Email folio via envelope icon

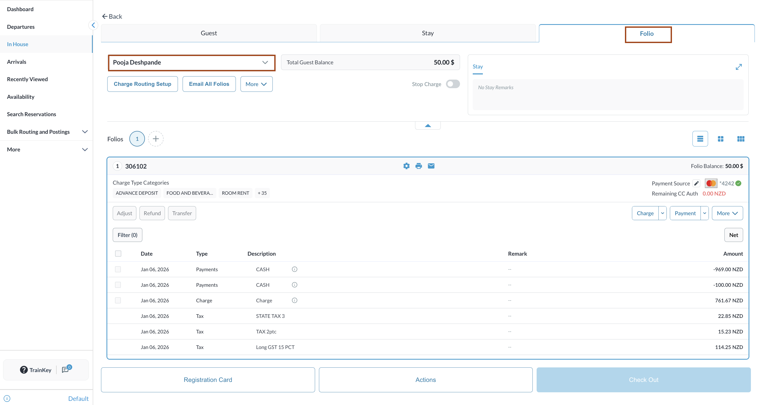431,166
